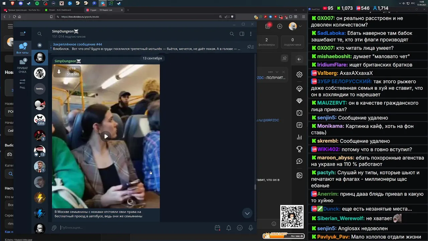Open emoji picker in Telegram
This screenshot has width=428, height=241.
(x=240, y=228)
